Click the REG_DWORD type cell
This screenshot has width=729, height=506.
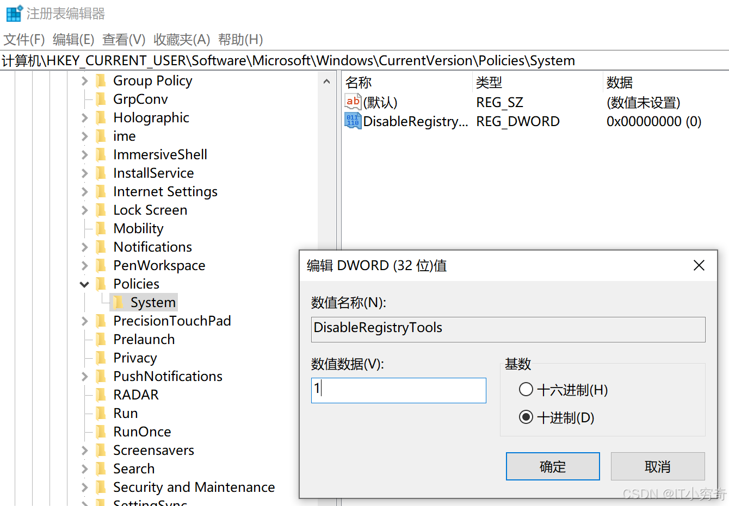pyautogui.click(x=518, y=121)
